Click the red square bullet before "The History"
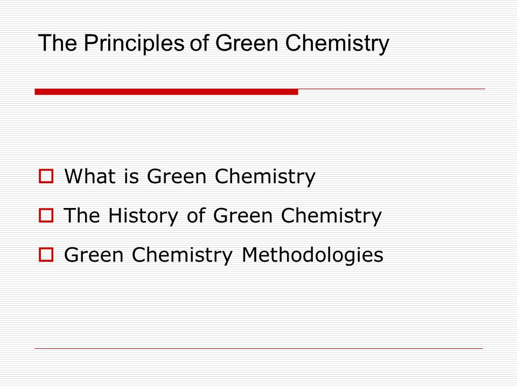 tap(46, 216)
